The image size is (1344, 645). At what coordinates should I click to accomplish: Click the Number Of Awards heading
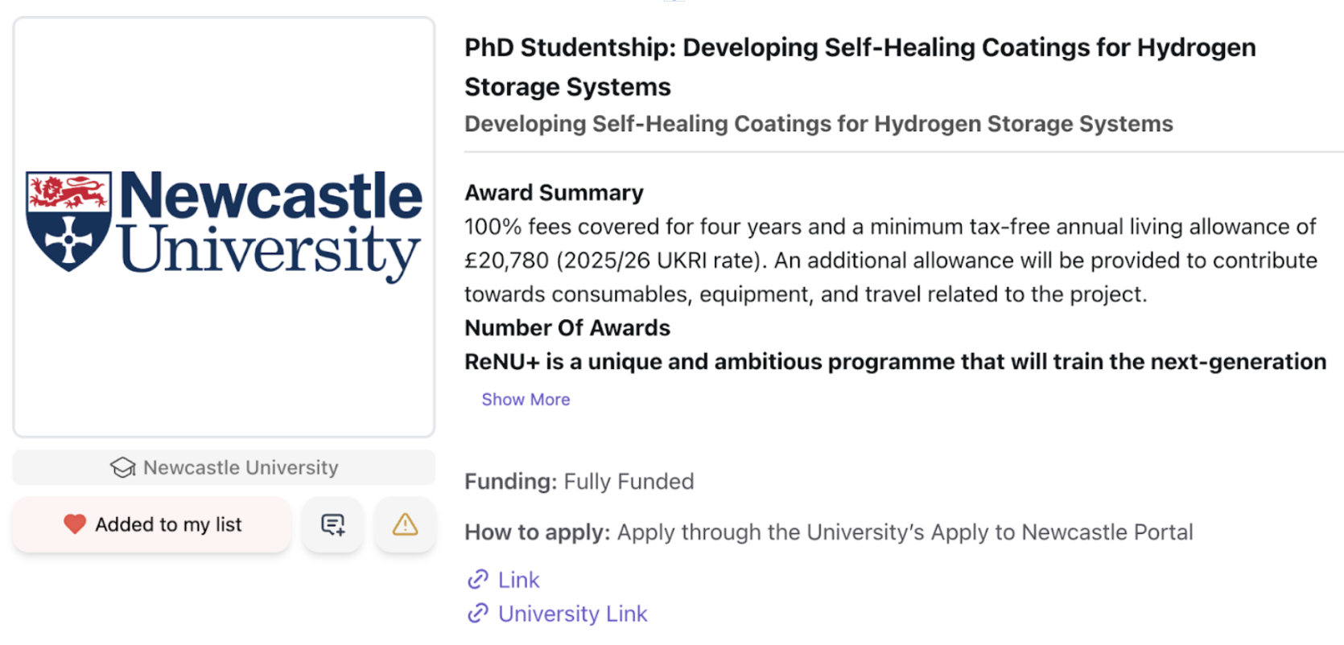567,328
